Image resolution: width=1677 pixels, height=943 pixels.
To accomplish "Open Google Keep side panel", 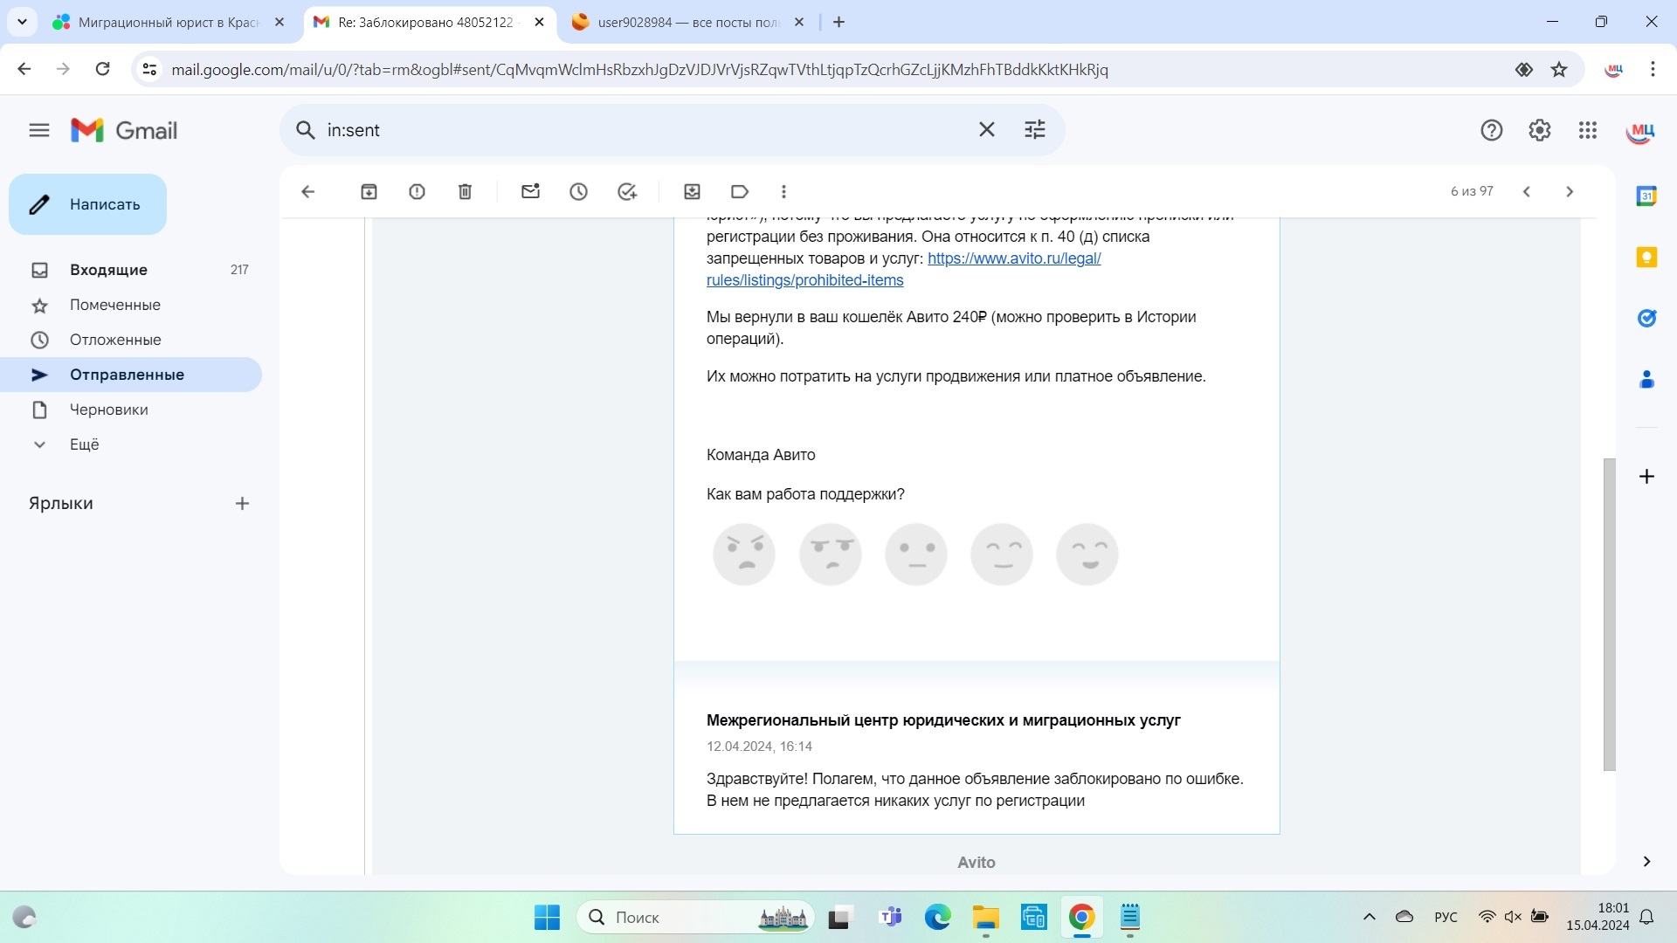I will [x=1646, y=258].
